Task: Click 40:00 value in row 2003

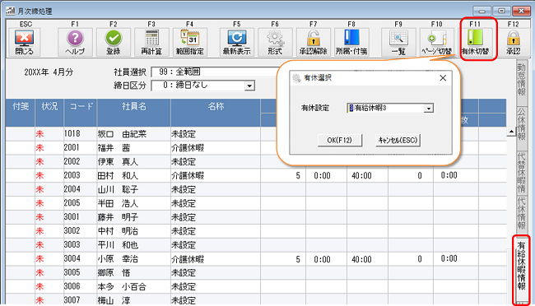Action: pyautogui.click(x=361, y=176)
